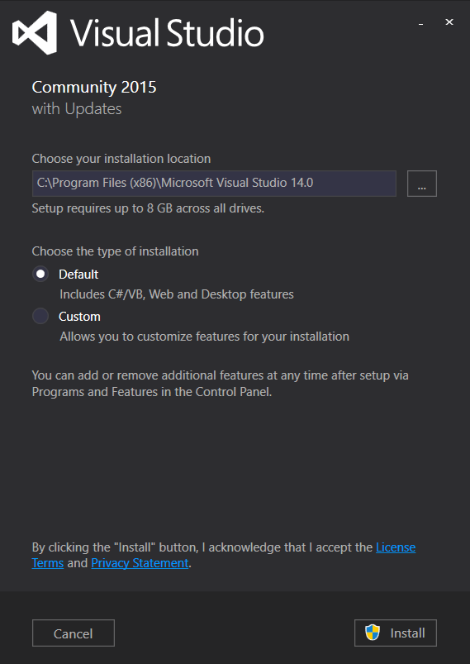Click inside the installation location path field
Image resolution: width=470 pixels, height=664 pixels.
[x=214, y=184]
